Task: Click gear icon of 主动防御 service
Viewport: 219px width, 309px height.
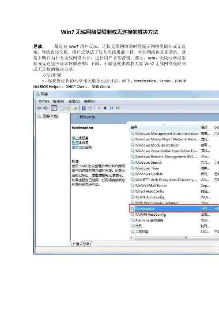Action: pyautogui.click(x=132, y=232)
